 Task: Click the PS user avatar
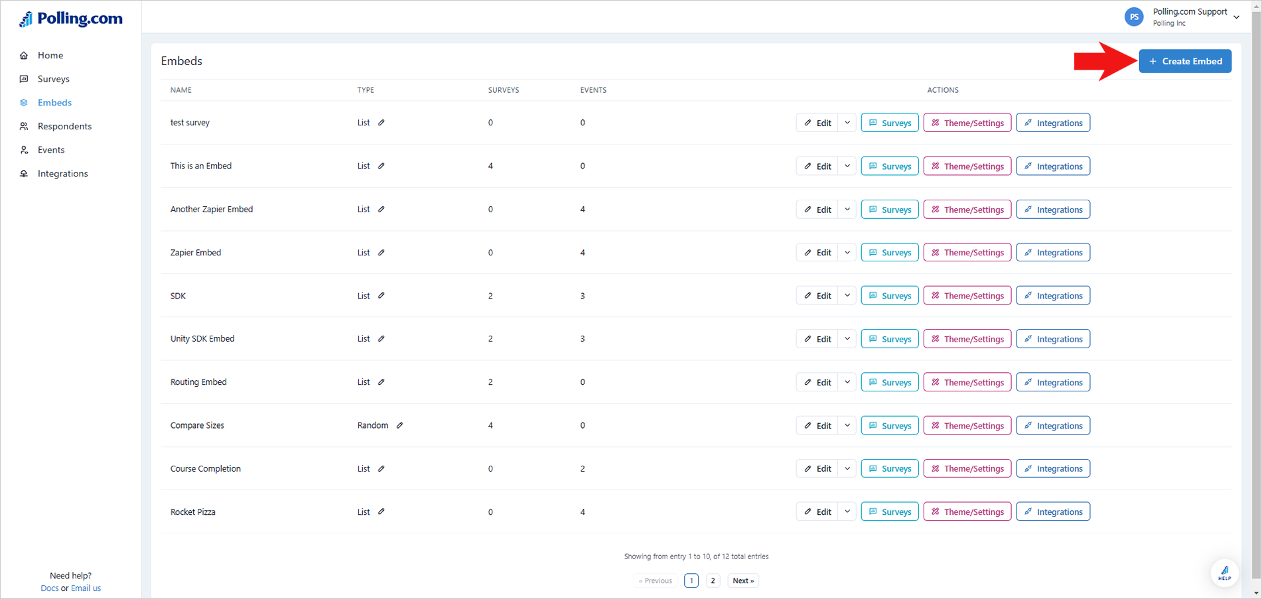pos(1134,17)
